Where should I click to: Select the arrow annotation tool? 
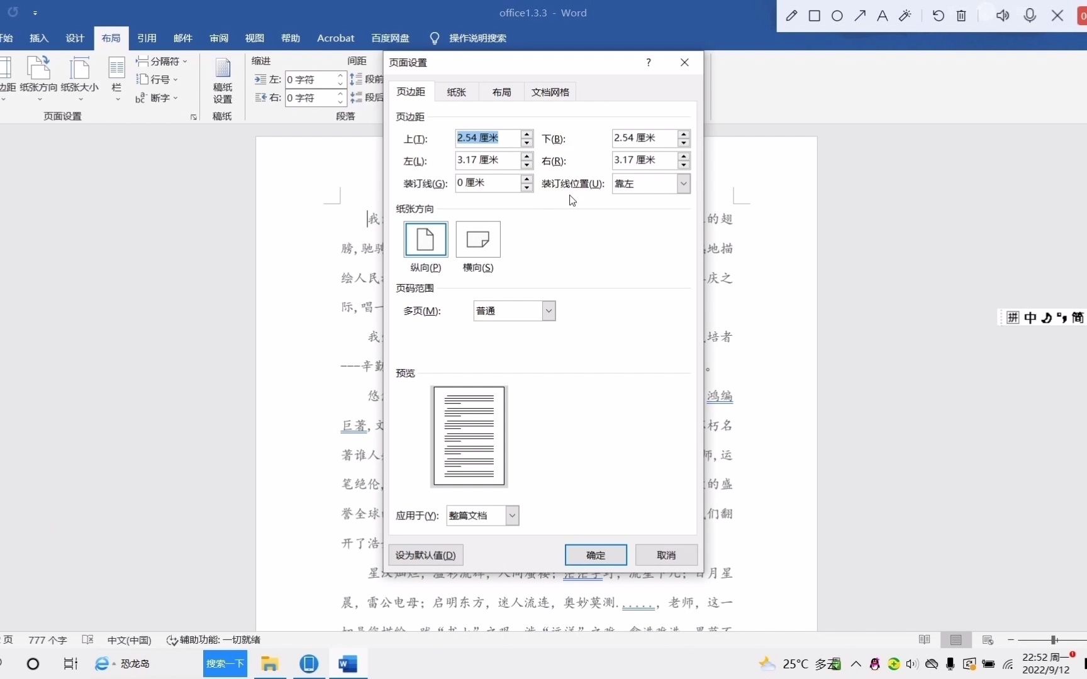pos(860,16)
